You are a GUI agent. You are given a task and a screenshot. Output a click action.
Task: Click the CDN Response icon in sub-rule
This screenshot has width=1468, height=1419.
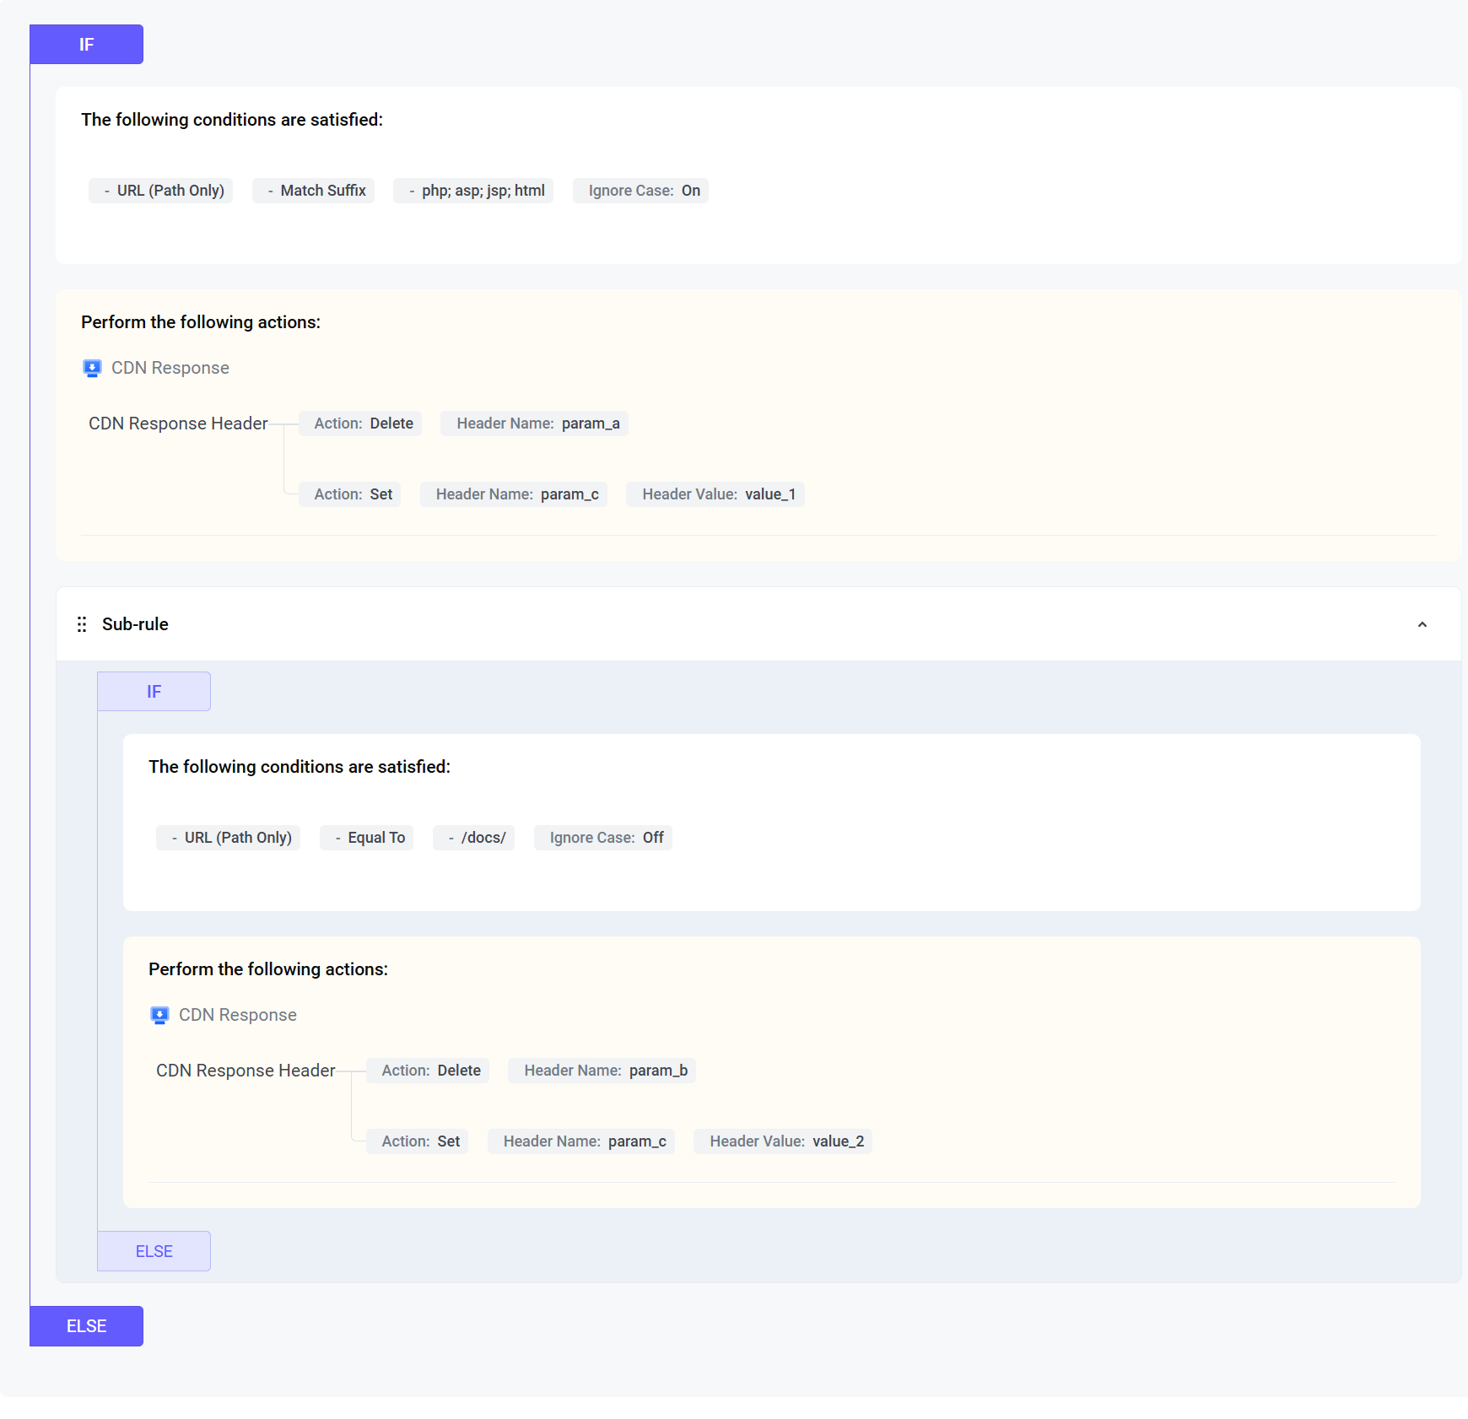click(159, 1015)
